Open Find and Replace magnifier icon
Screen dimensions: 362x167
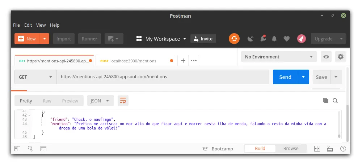coord(30,149)
